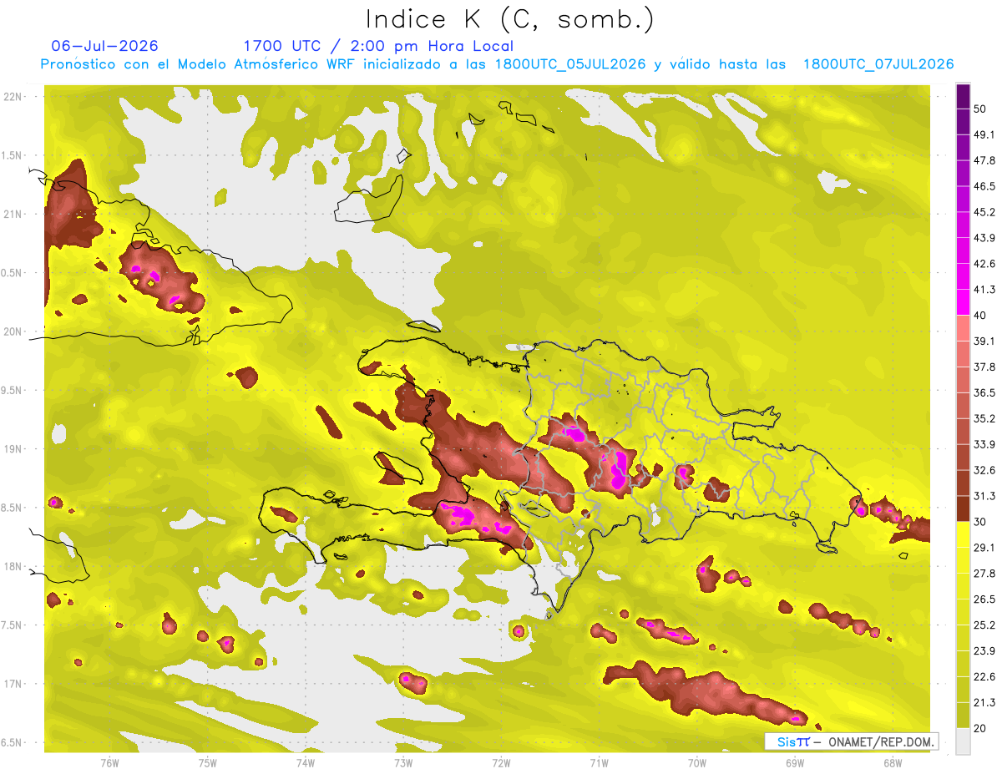Click the "30" color scale value
Viewport: 1002px width, 774px height.
(x=980, y=522)
